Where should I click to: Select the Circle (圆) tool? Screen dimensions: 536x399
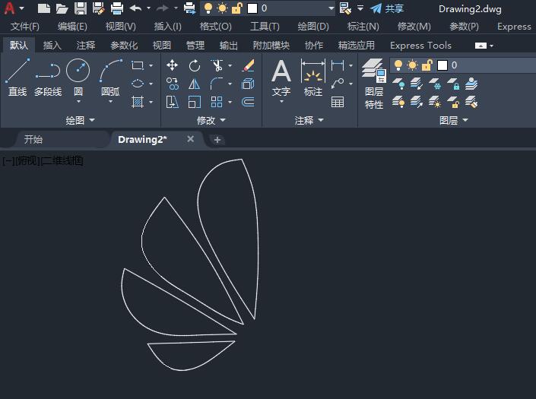[x=78, y=76]
